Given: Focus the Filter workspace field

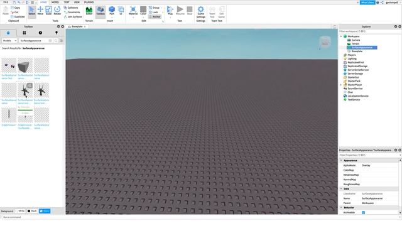Looking at the screenshot, I should point(370,31).
